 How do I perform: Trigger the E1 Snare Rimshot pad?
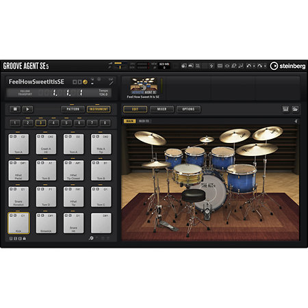18,197
